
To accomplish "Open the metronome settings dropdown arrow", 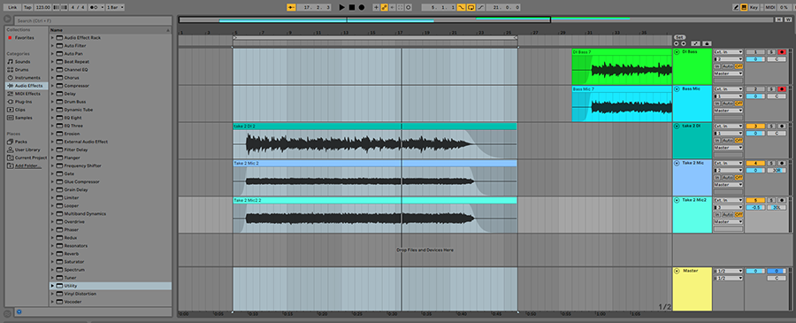I will tap(103, 7).
